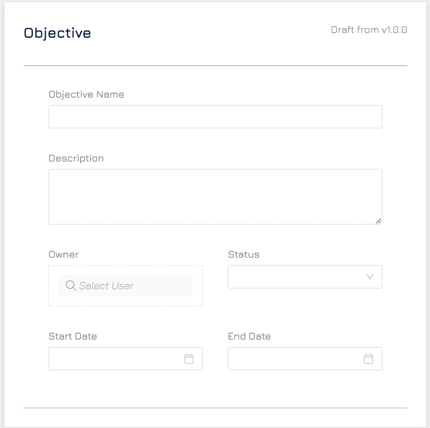Open the End Date calendar icon

tap(368, 359)
